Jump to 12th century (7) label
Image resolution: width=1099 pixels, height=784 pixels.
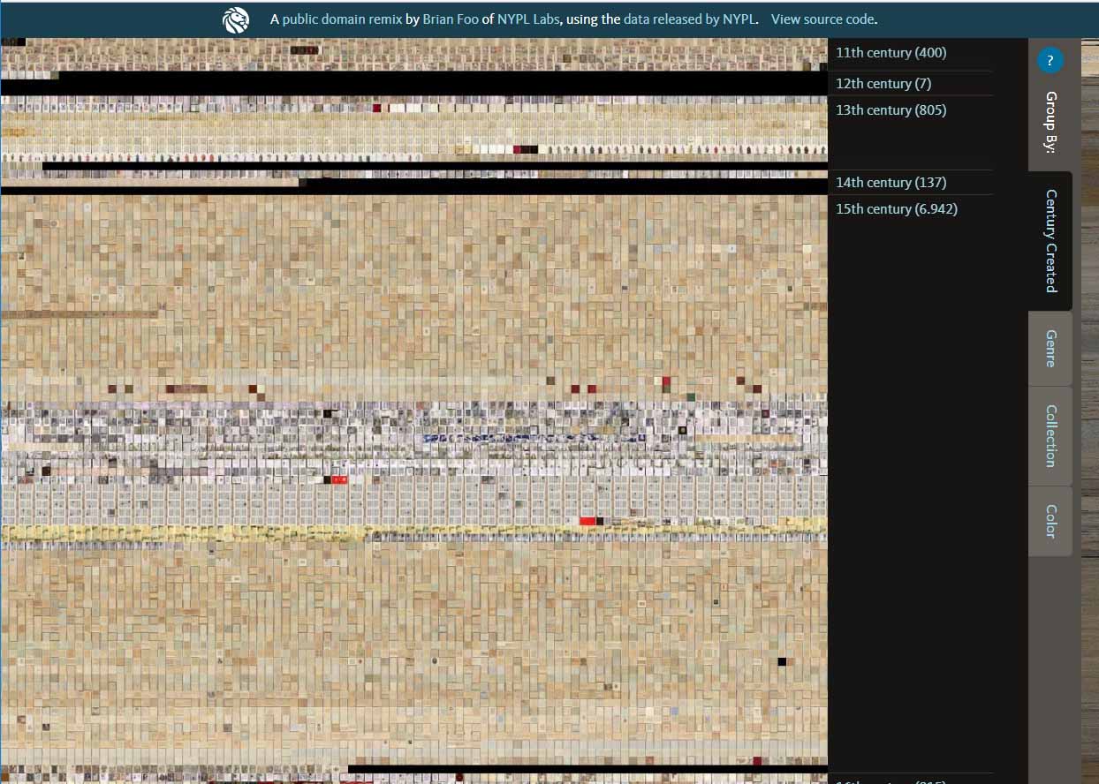[883, 83]
